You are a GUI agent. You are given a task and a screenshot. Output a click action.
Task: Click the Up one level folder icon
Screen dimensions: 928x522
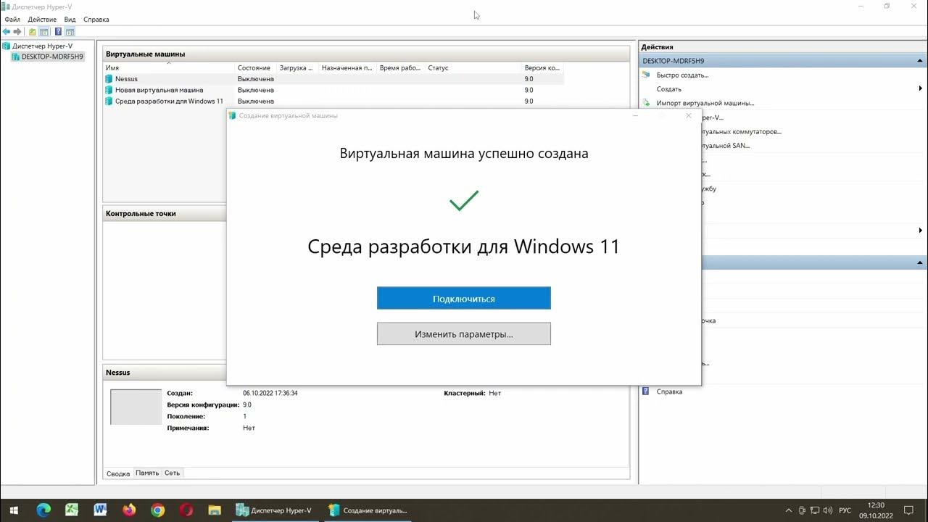(x=33, y=32)
